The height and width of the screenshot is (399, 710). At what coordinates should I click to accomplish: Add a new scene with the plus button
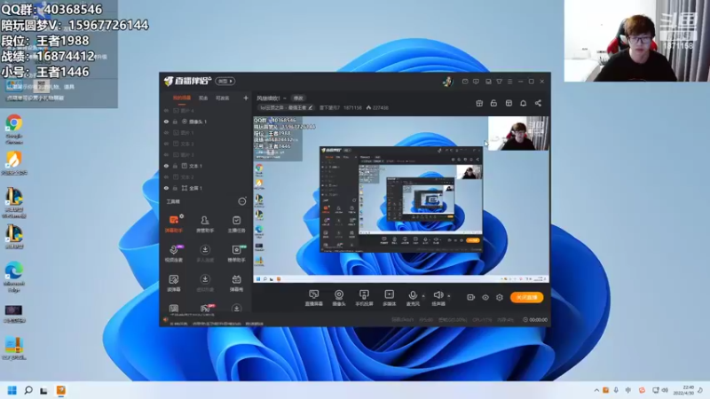(246, 98)
